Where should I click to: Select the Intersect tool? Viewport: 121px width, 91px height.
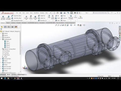click(x=64, y=18)
